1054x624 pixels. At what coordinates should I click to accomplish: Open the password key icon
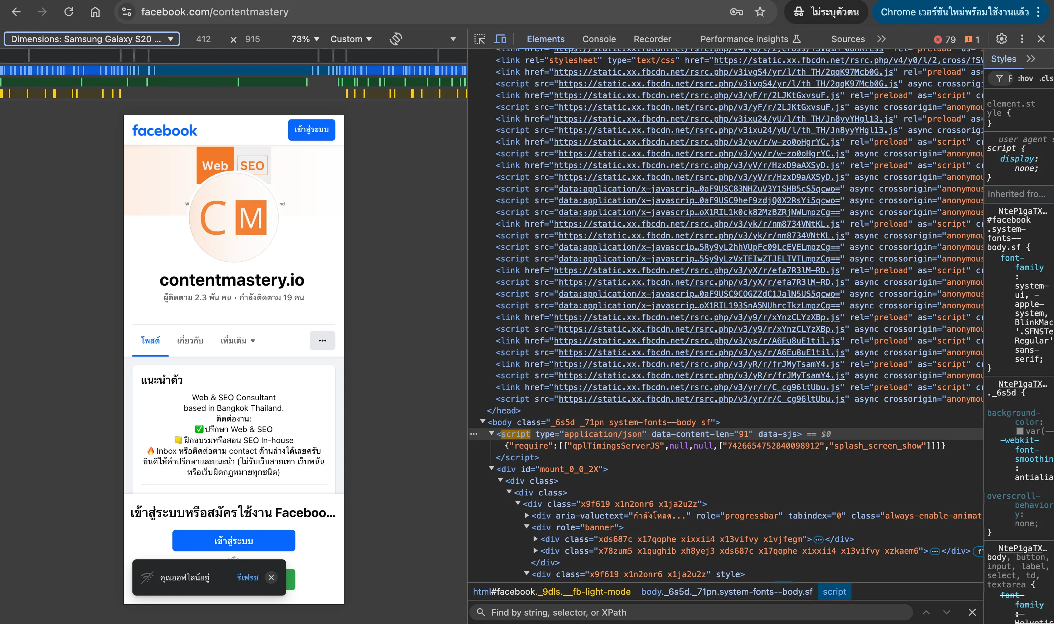click(x=736, y=12)
